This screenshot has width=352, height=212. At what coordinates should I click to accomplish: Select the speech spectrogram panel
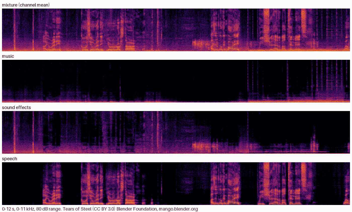coord(176,184)
